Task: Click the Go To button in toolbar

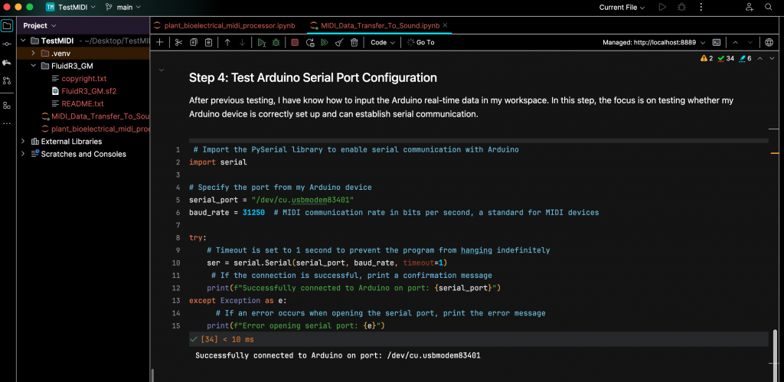Action: (421, 43)
